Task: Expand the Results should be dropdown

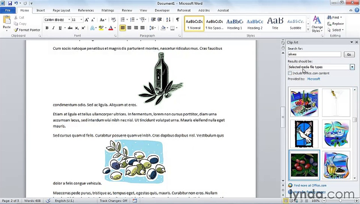Action: pyautogui.click(x=352, y=67)
